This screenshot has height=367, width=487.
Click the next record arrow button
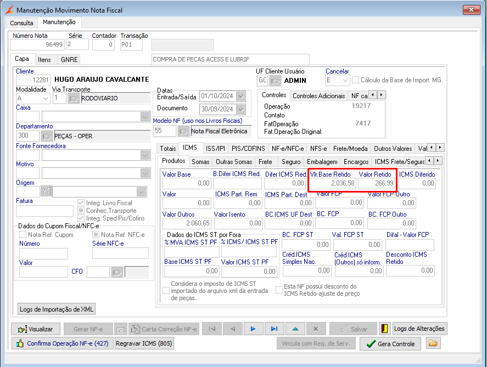tap(253, 329)
